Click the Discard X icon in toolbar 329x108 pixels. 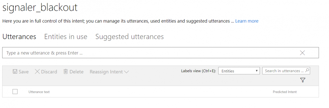(37, 72)
